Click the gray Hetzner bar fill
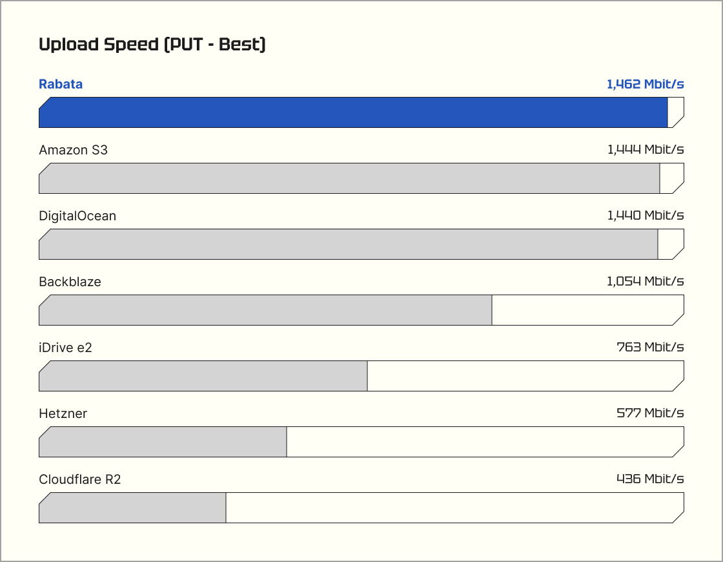This screenshot has height=562, width=723. pos(163,442)
